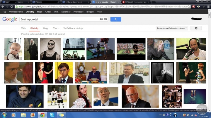This screenshot has height=118, width=211.
Task: Close the BIRDZ.SK tab
Action: pyautogui.click(x=148, y=2)
